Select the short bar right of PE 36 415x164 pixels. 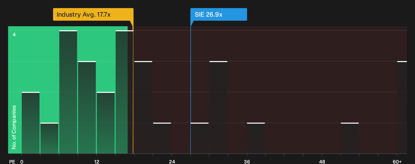click(x=256, y=138)
